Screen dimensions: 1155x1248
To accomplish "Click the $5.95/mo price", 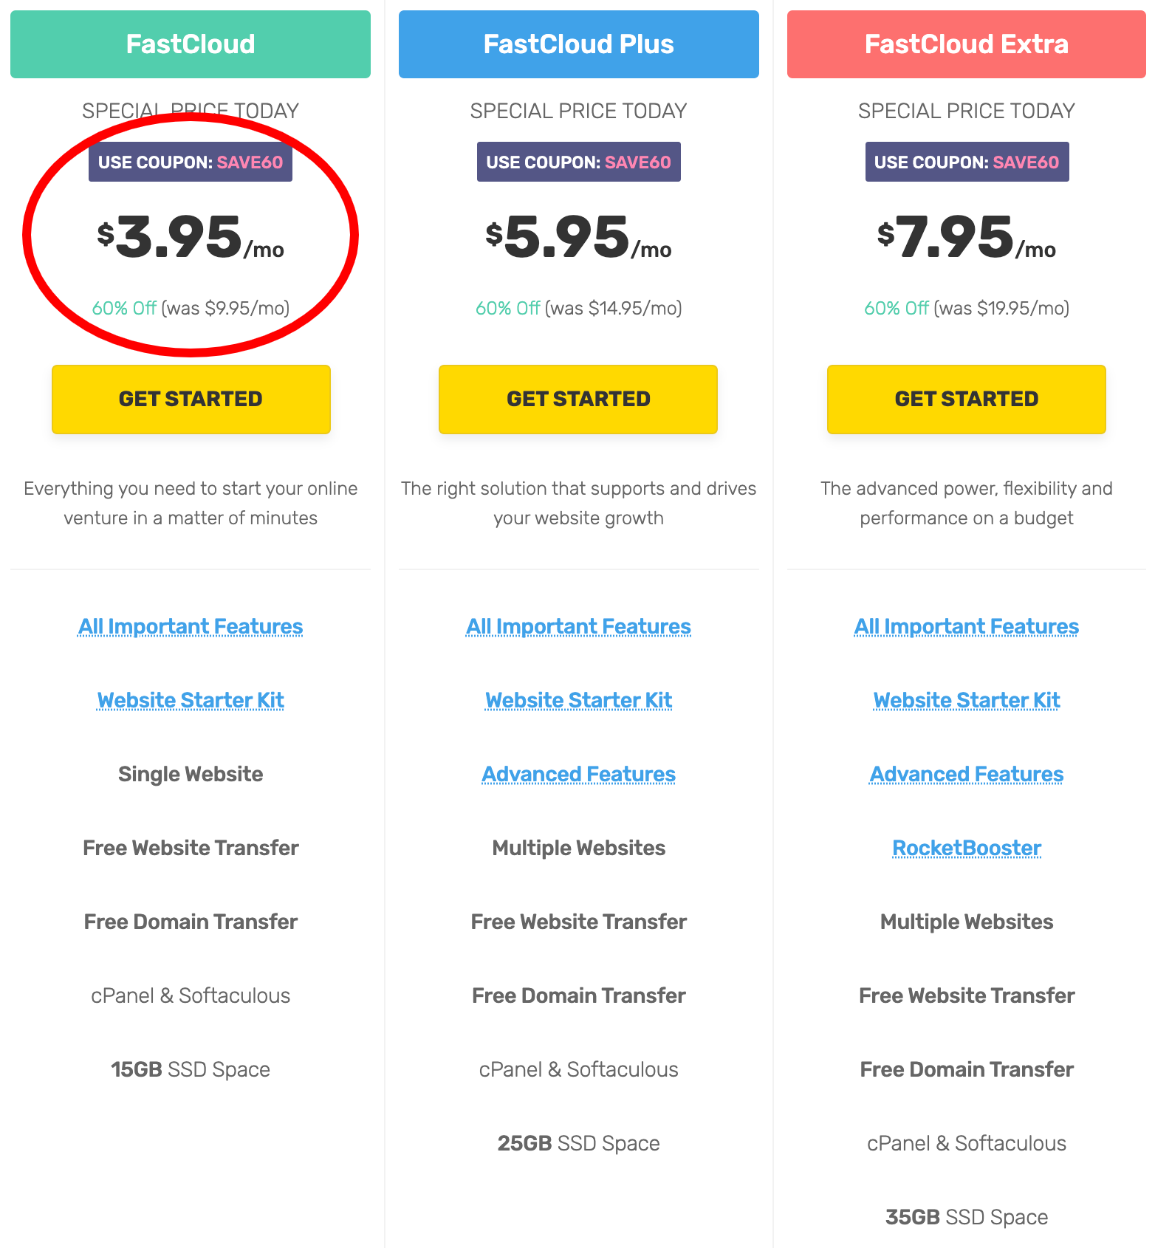I will click(x=578, y=238).
